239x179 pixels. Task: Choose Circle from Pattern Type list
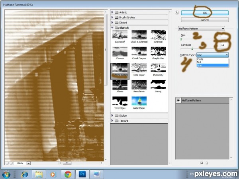click(213, 59)
